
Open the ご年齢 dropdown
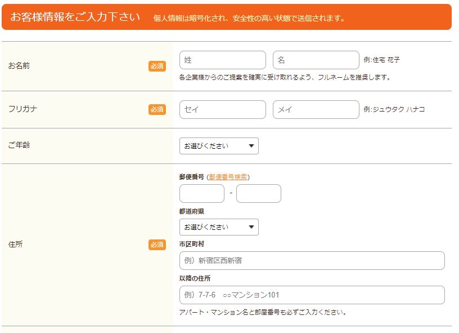[x=219, y=146]
